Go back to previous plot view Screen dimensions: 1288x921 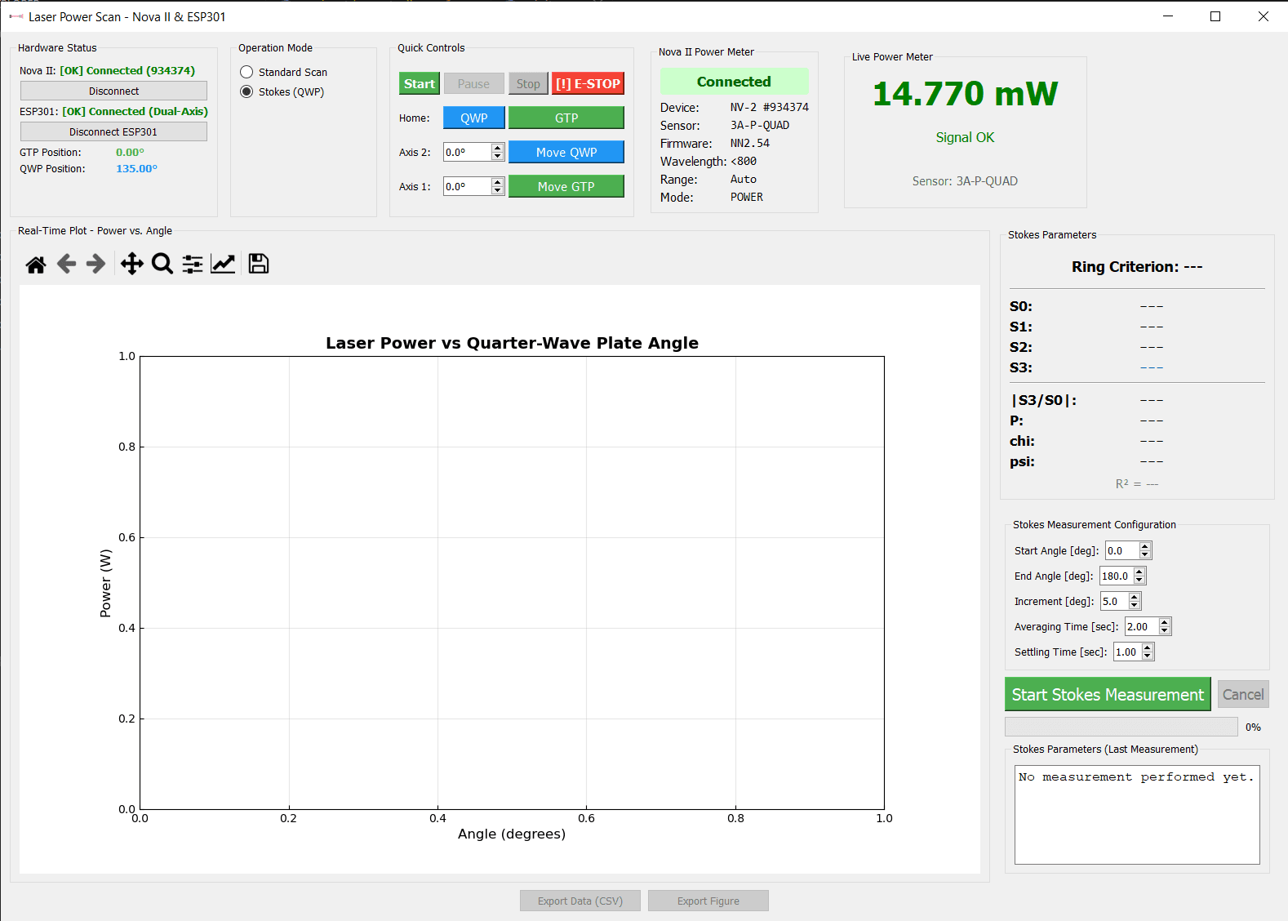coord(66,264)
